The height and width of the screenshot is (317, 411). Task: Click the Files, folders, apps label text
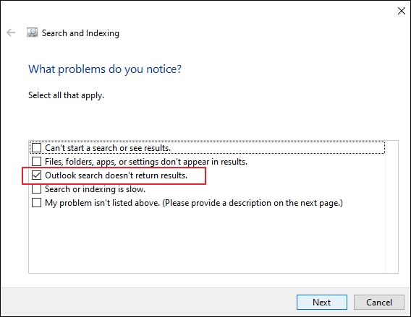point(146,162)
